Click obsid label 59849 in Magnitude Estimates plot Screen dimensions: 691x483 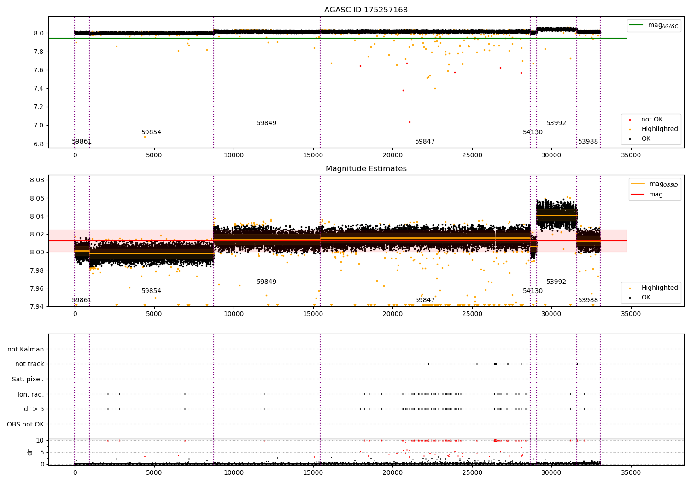click(267, 282)
